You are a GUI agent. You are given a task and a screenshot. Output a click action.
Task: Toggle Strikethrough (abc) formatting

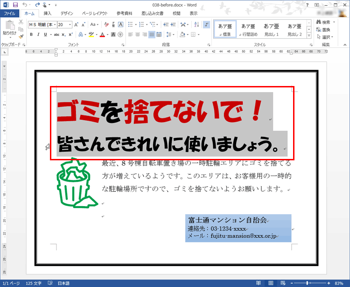coord(56,35)
